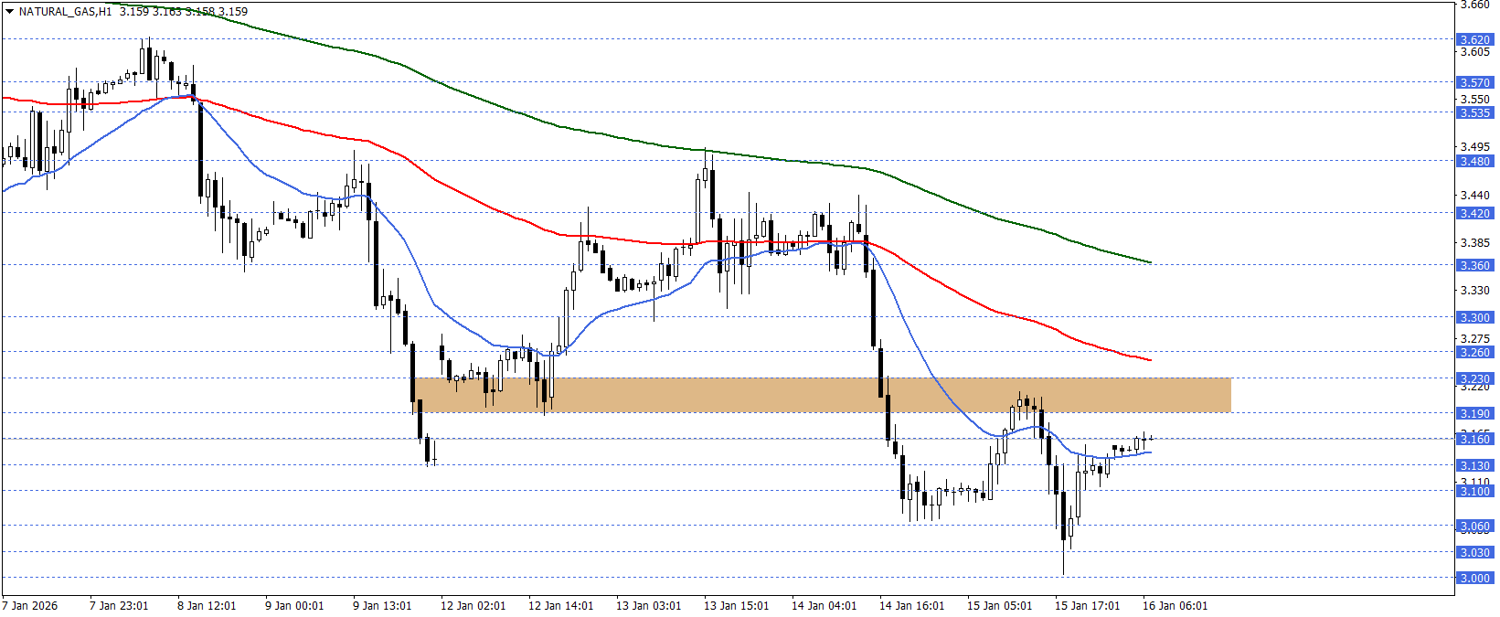This screenshot has width=1500, height=617.
Task: Click the 3.570 price level label
Action: coord(1473,82)
